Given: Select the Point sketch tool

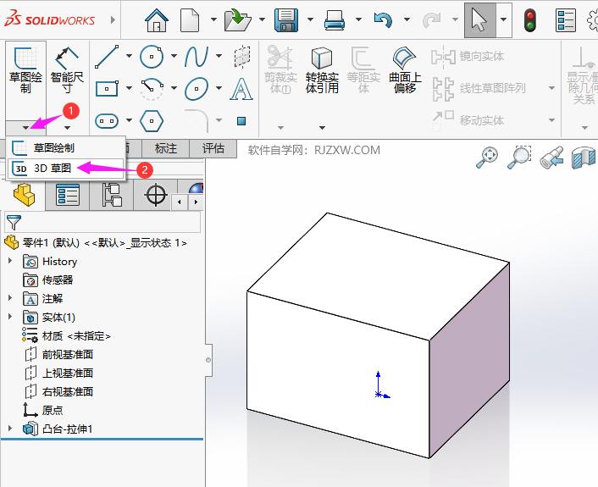Looking at the screenshot, I should [x=241, y=121].
